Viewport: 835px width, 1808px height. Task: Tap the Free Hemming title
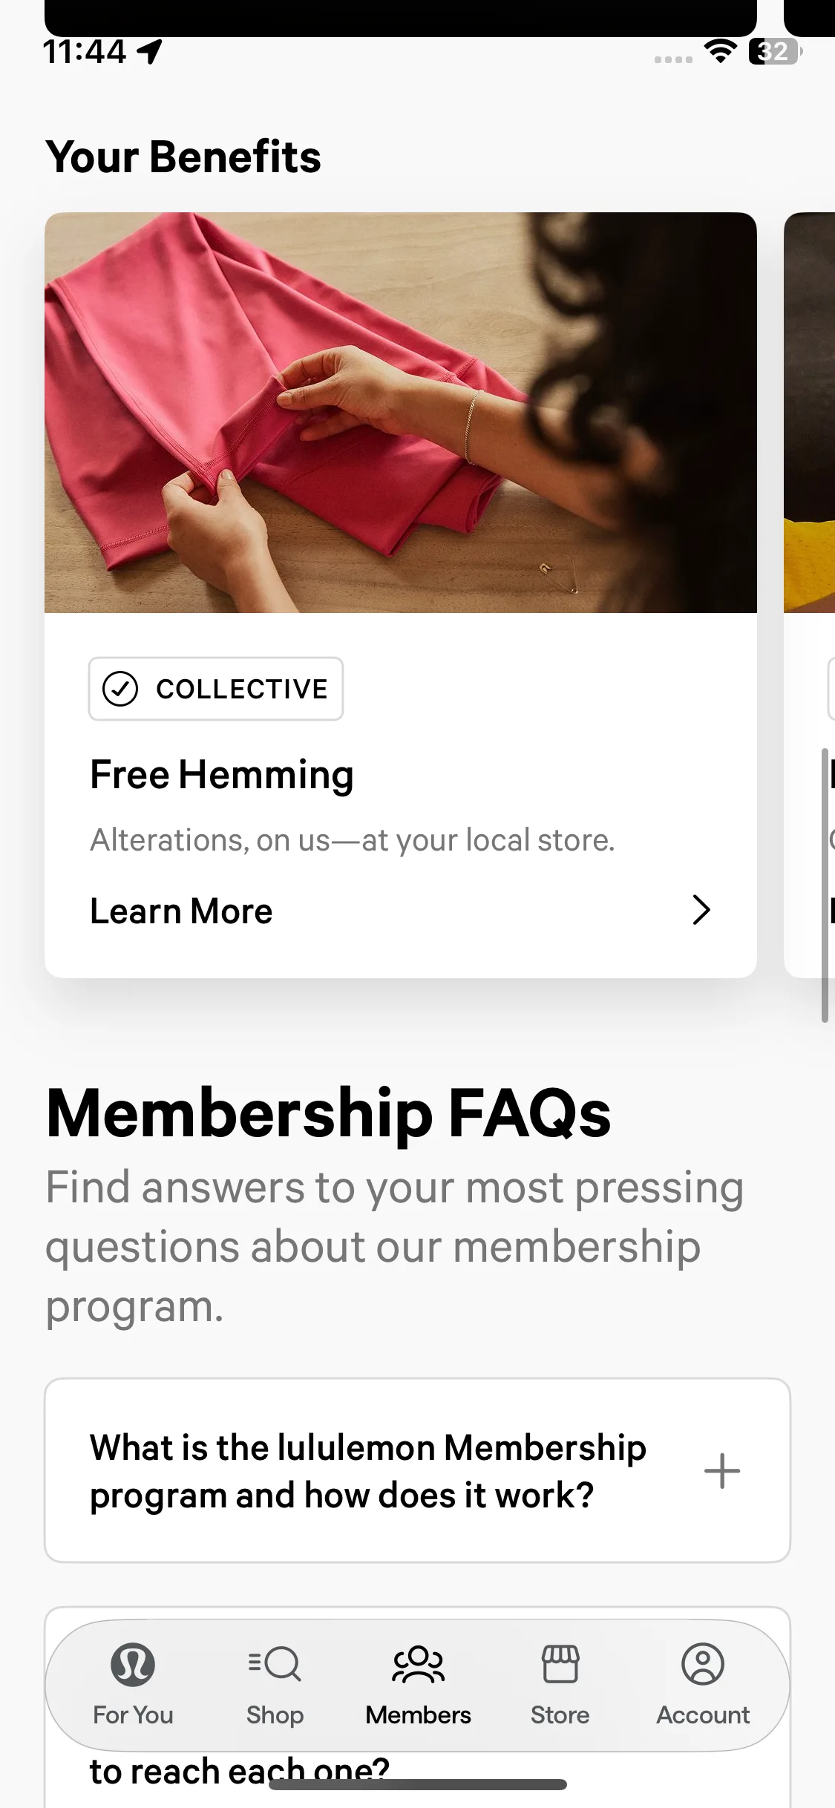click(x=222, y=775)
